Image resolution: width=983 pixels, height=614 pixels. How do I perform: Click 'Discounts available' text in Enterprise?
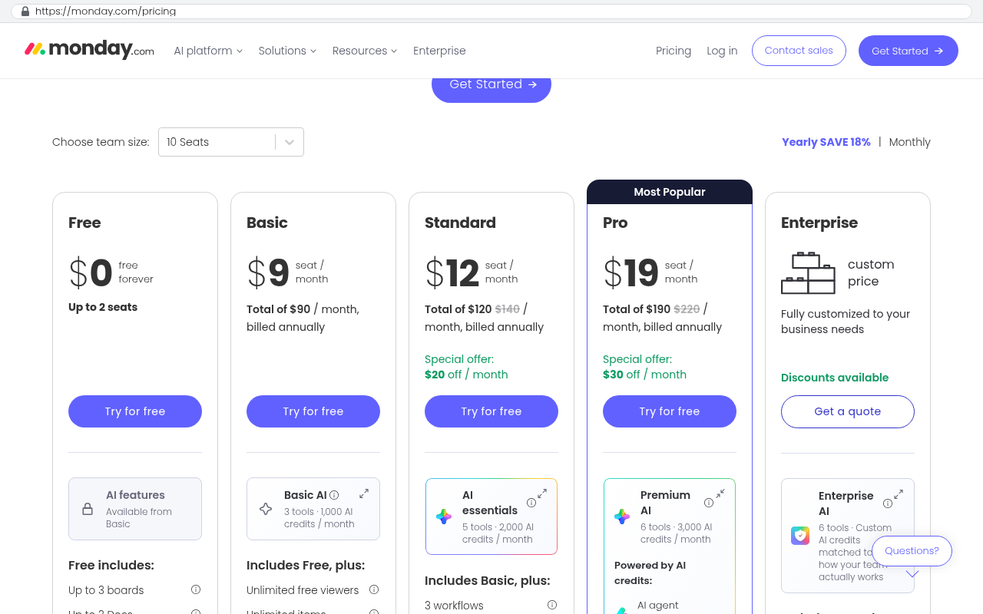835,378
